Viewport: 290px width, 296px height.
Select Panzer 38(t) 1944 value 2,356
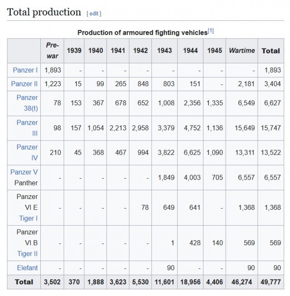point(192,103)
